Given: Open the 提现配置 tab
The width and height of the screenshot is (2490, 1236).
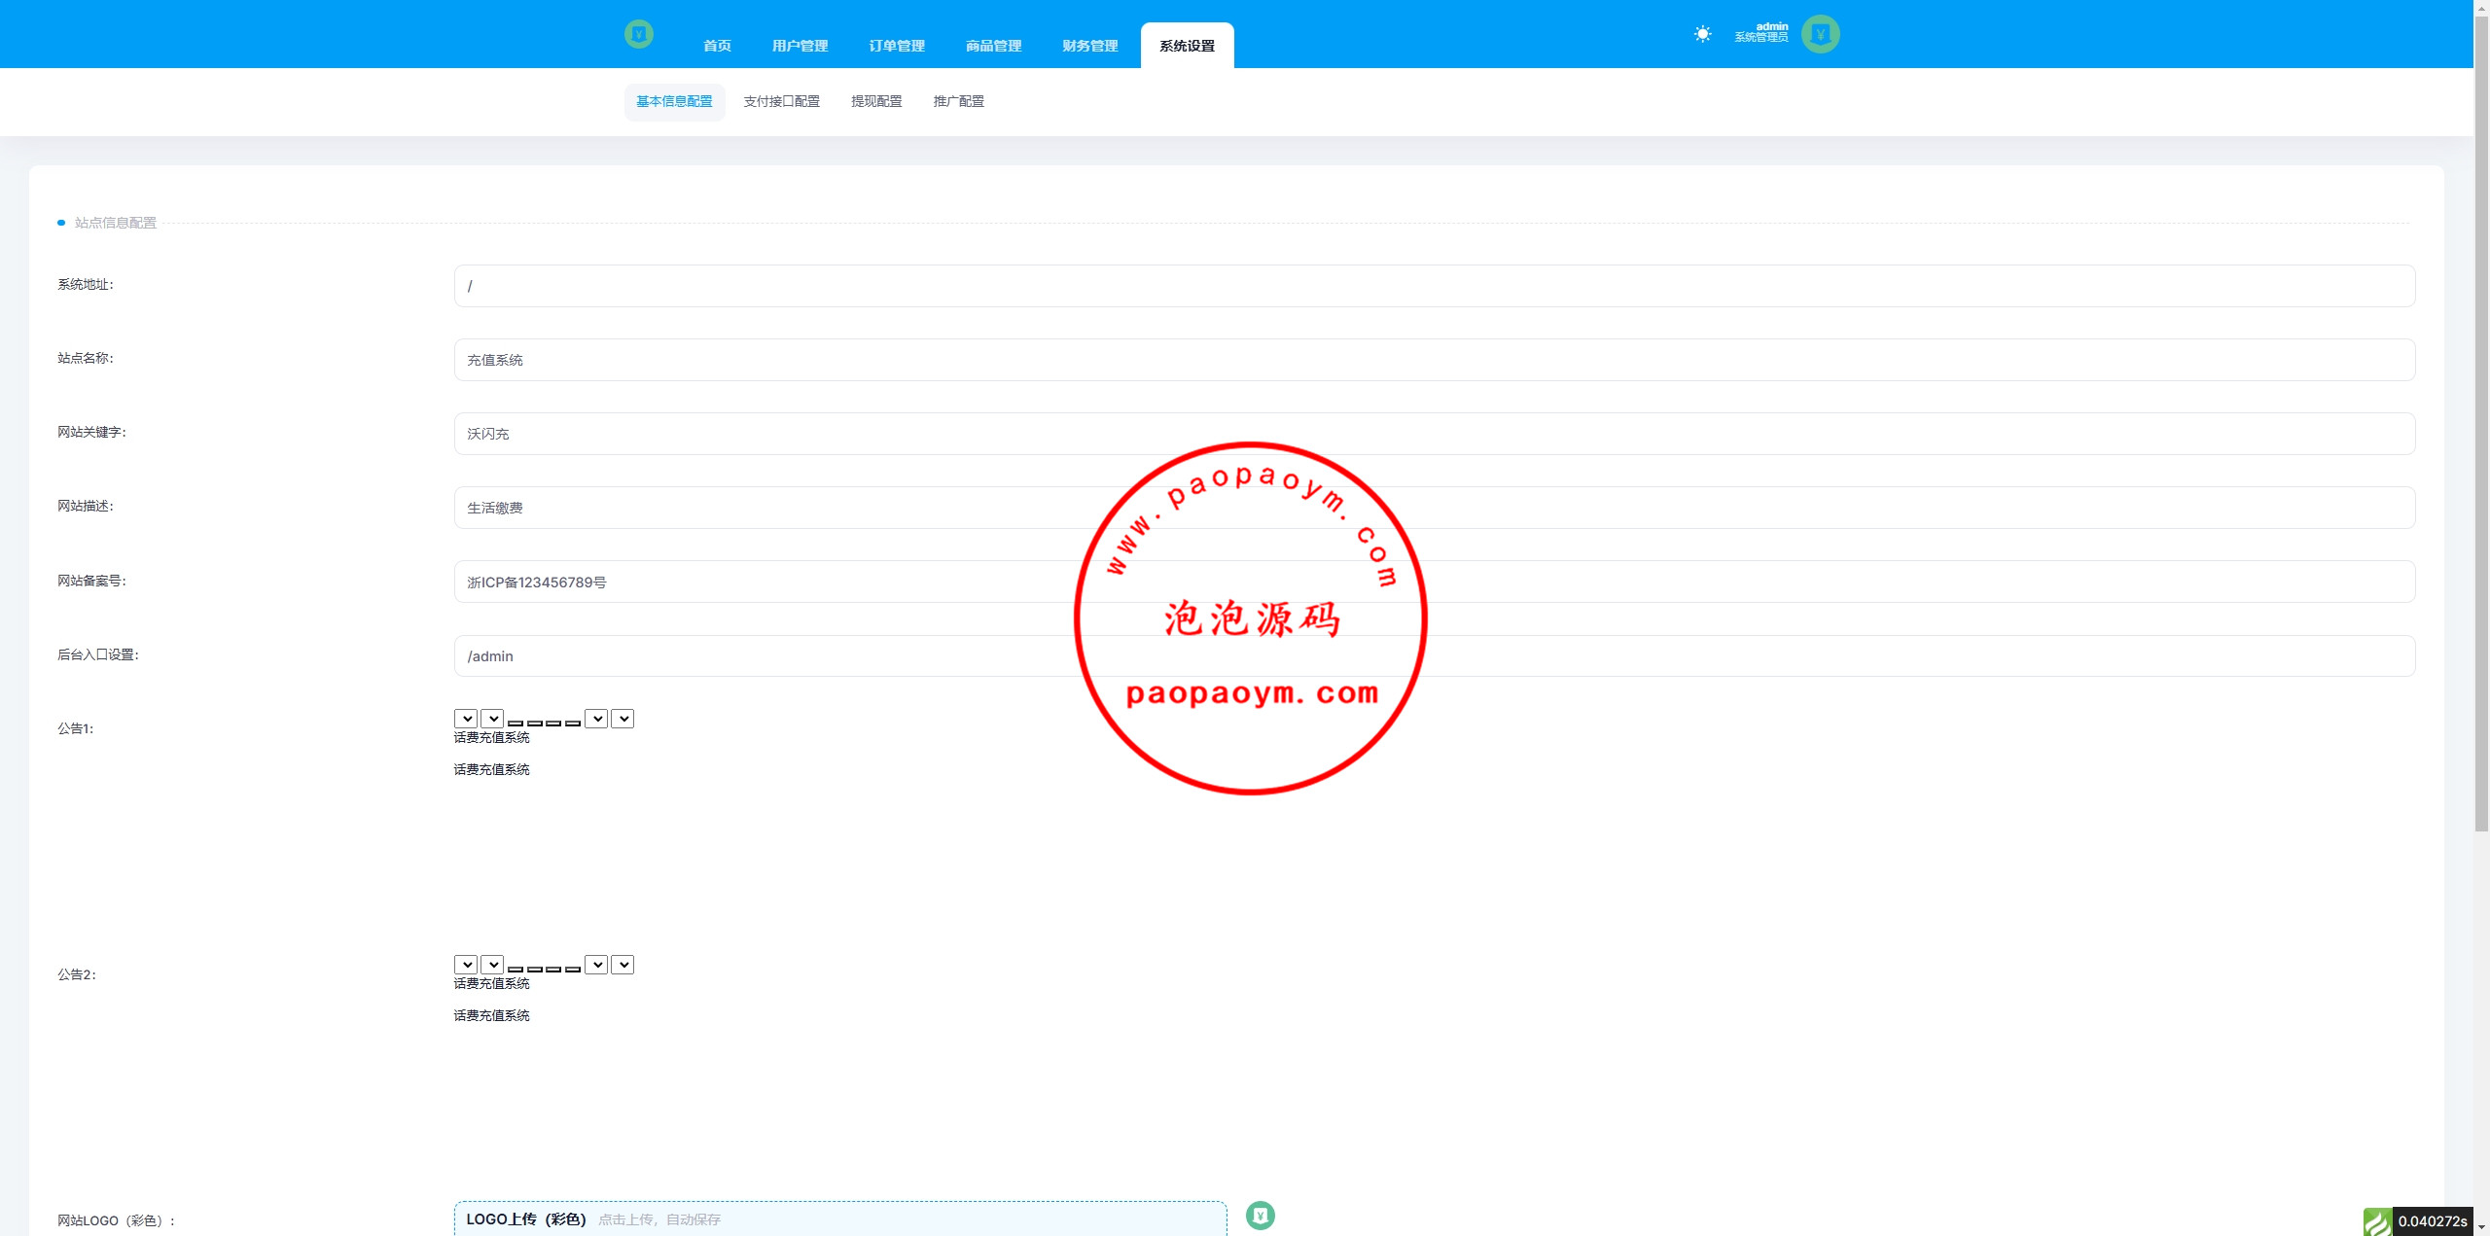Looking at the screenshot, I should click(876, 101).
